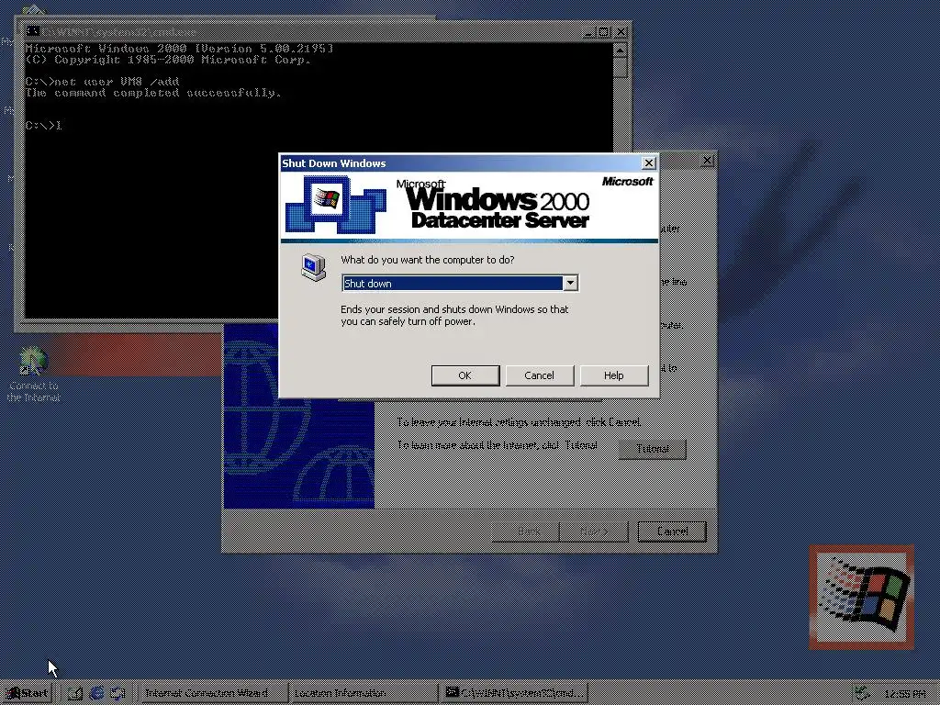This screenshot has height=705, width=940.
Task: Click the dimmed Back button in wizard
Action: (x=526, y=532)
